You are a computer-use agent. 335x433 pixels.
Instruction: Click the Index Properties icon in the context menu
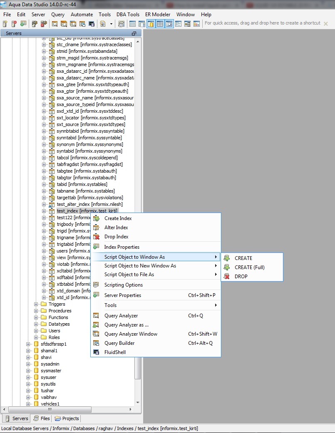pos(96,247)
